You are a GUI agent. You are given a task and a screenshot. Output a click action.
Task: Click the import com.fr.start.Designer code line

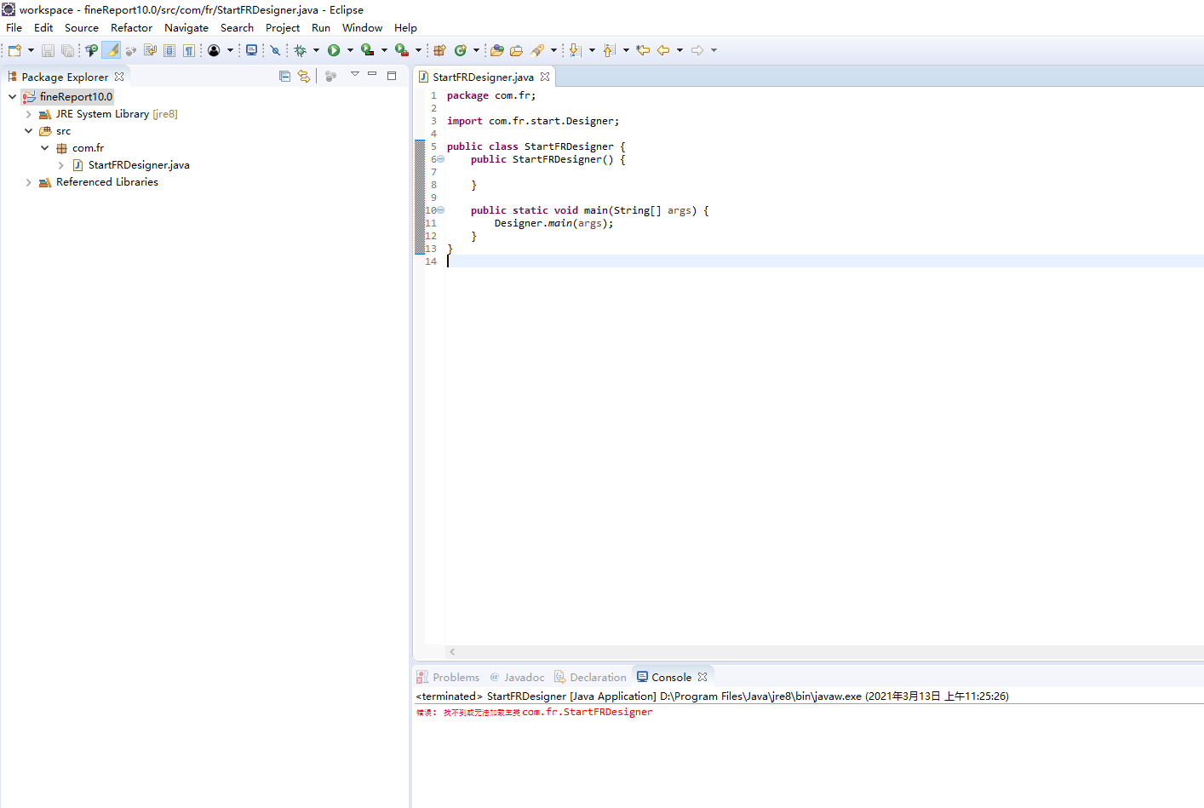coord(533,121)
